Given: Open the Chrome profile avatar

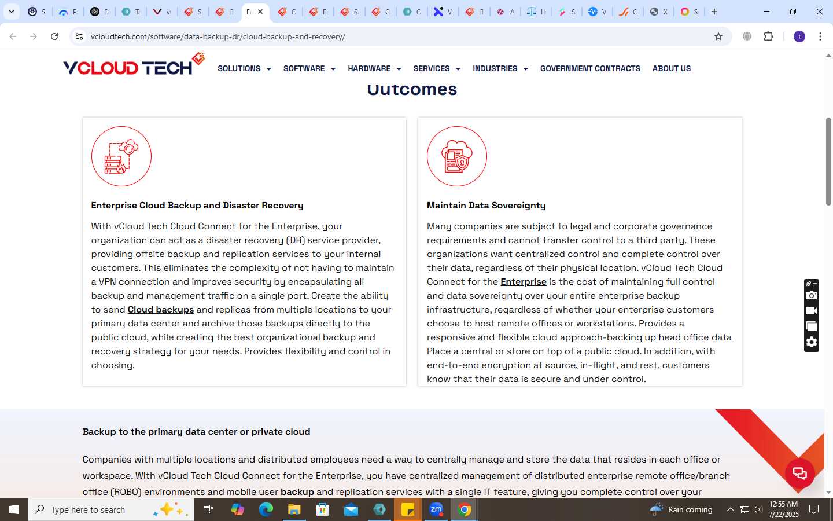Looking at the screenshot, I should pyautogui.click(x=799, y=36).
